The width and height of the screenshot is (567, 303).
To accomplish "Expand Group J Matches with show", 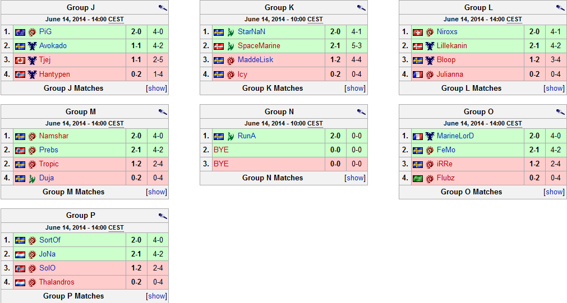I will coord(156,88).
